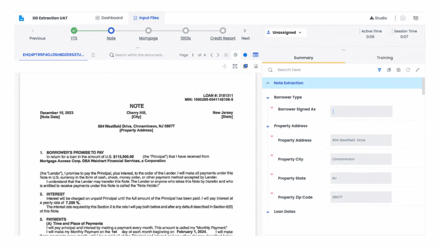Toggle the blue panel layout view icon
Screen dimensions: 440x247
[256, 55]
